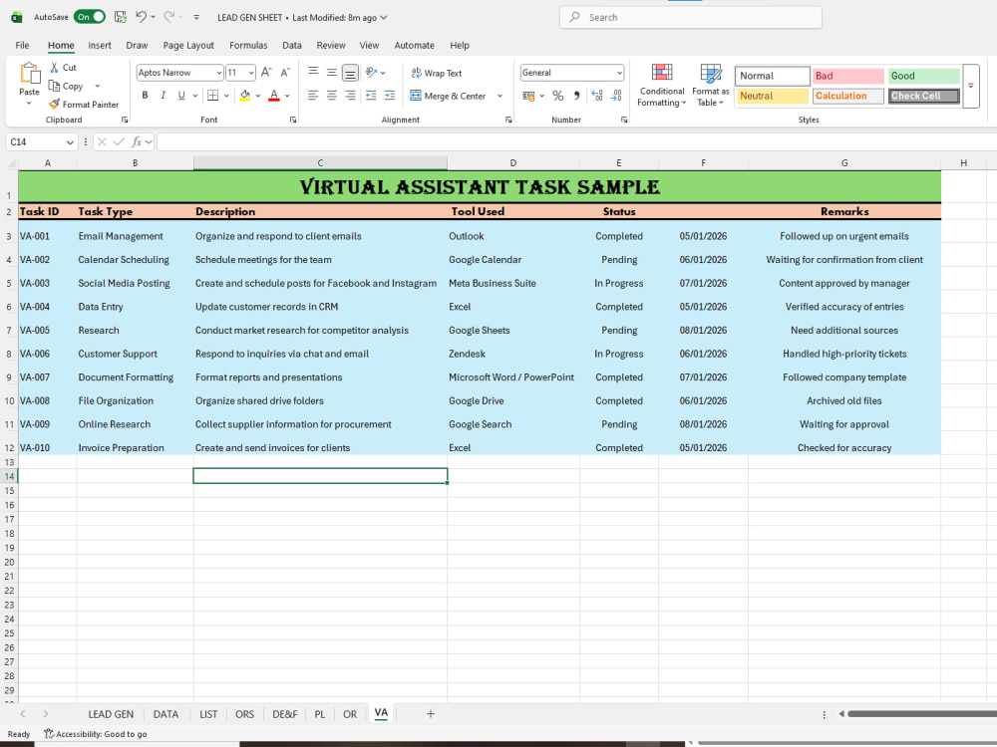Select the Format Painter brush

pos(55,105)
